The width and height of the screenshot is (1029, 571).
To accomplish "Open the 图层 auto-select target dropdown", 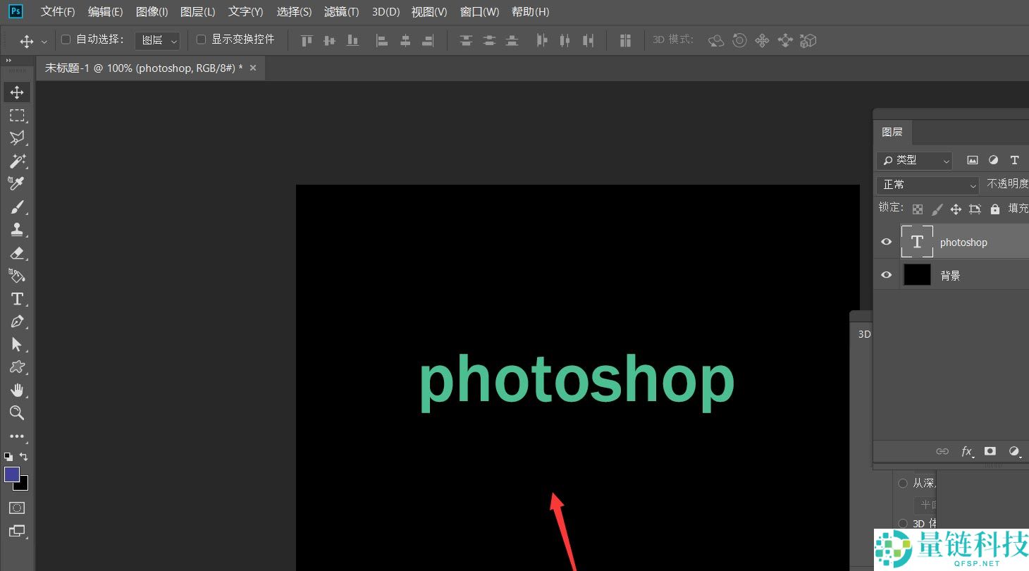I will pyautogui.click(x=157, y=41).
